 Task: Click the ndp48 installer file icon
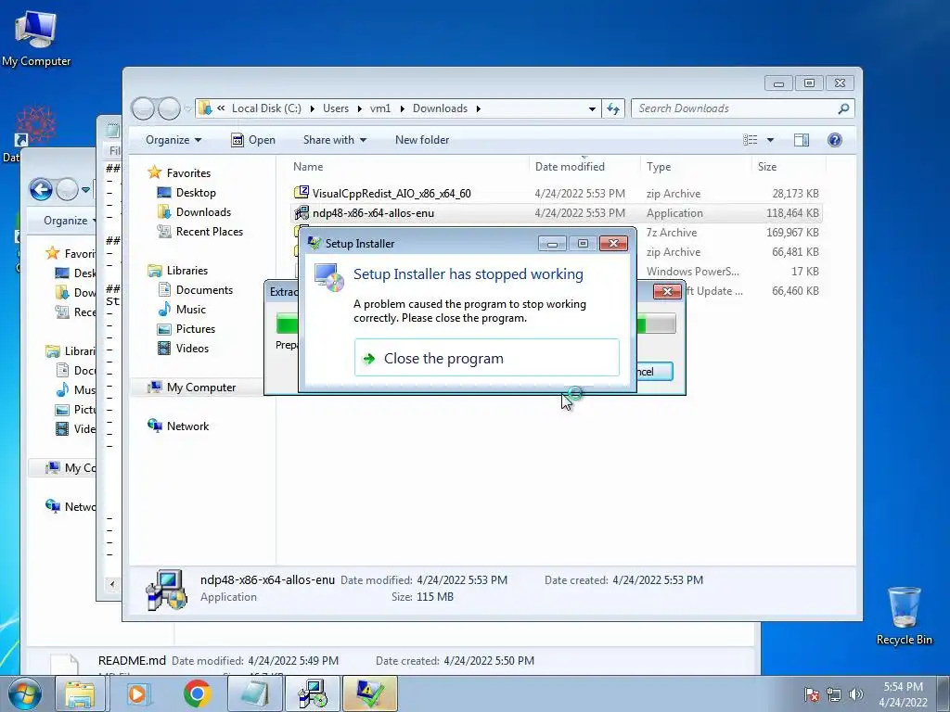point(302,212)
